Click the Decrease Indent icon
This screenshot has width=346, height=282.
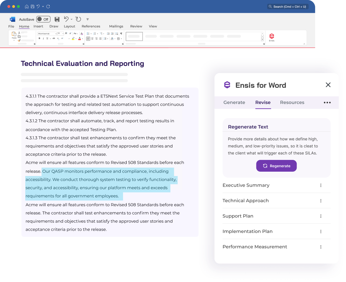pyautogui.click(x=108, y=33)
